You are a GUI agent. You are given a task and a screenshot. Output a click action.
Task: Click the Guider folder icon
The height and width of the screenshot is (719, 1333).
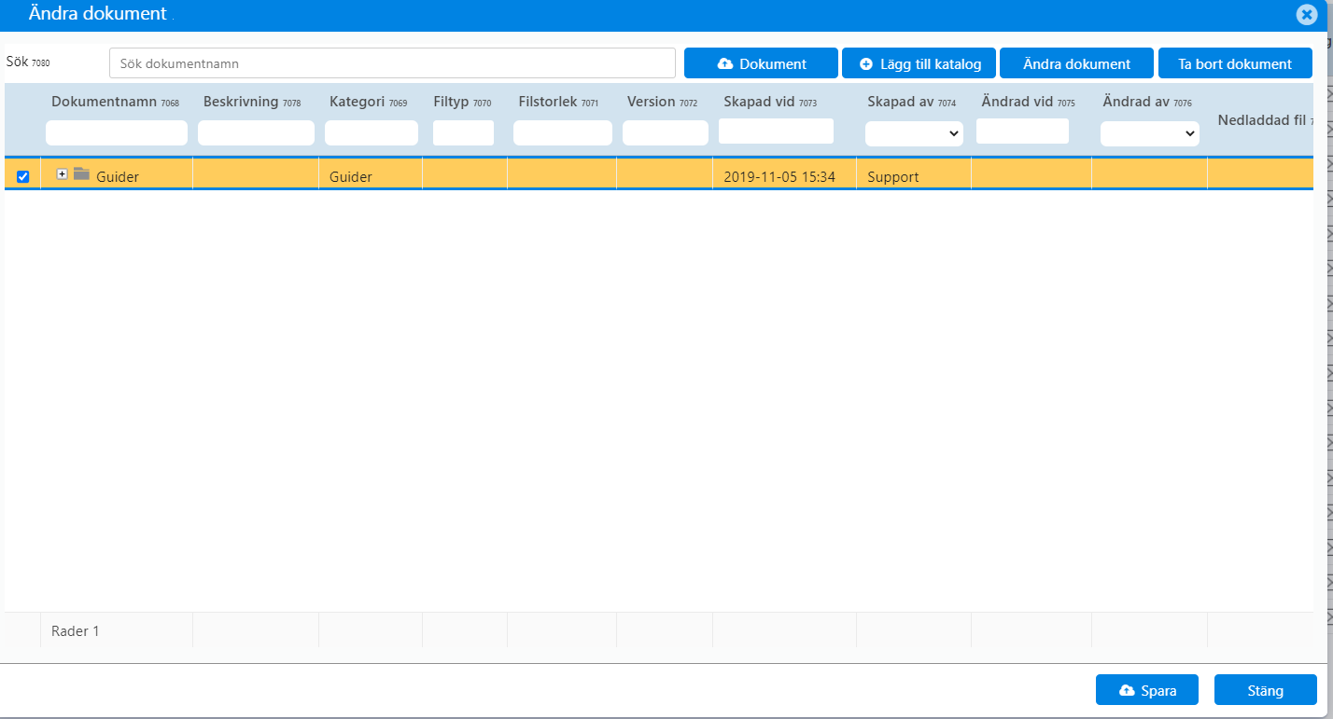(81, 173)
